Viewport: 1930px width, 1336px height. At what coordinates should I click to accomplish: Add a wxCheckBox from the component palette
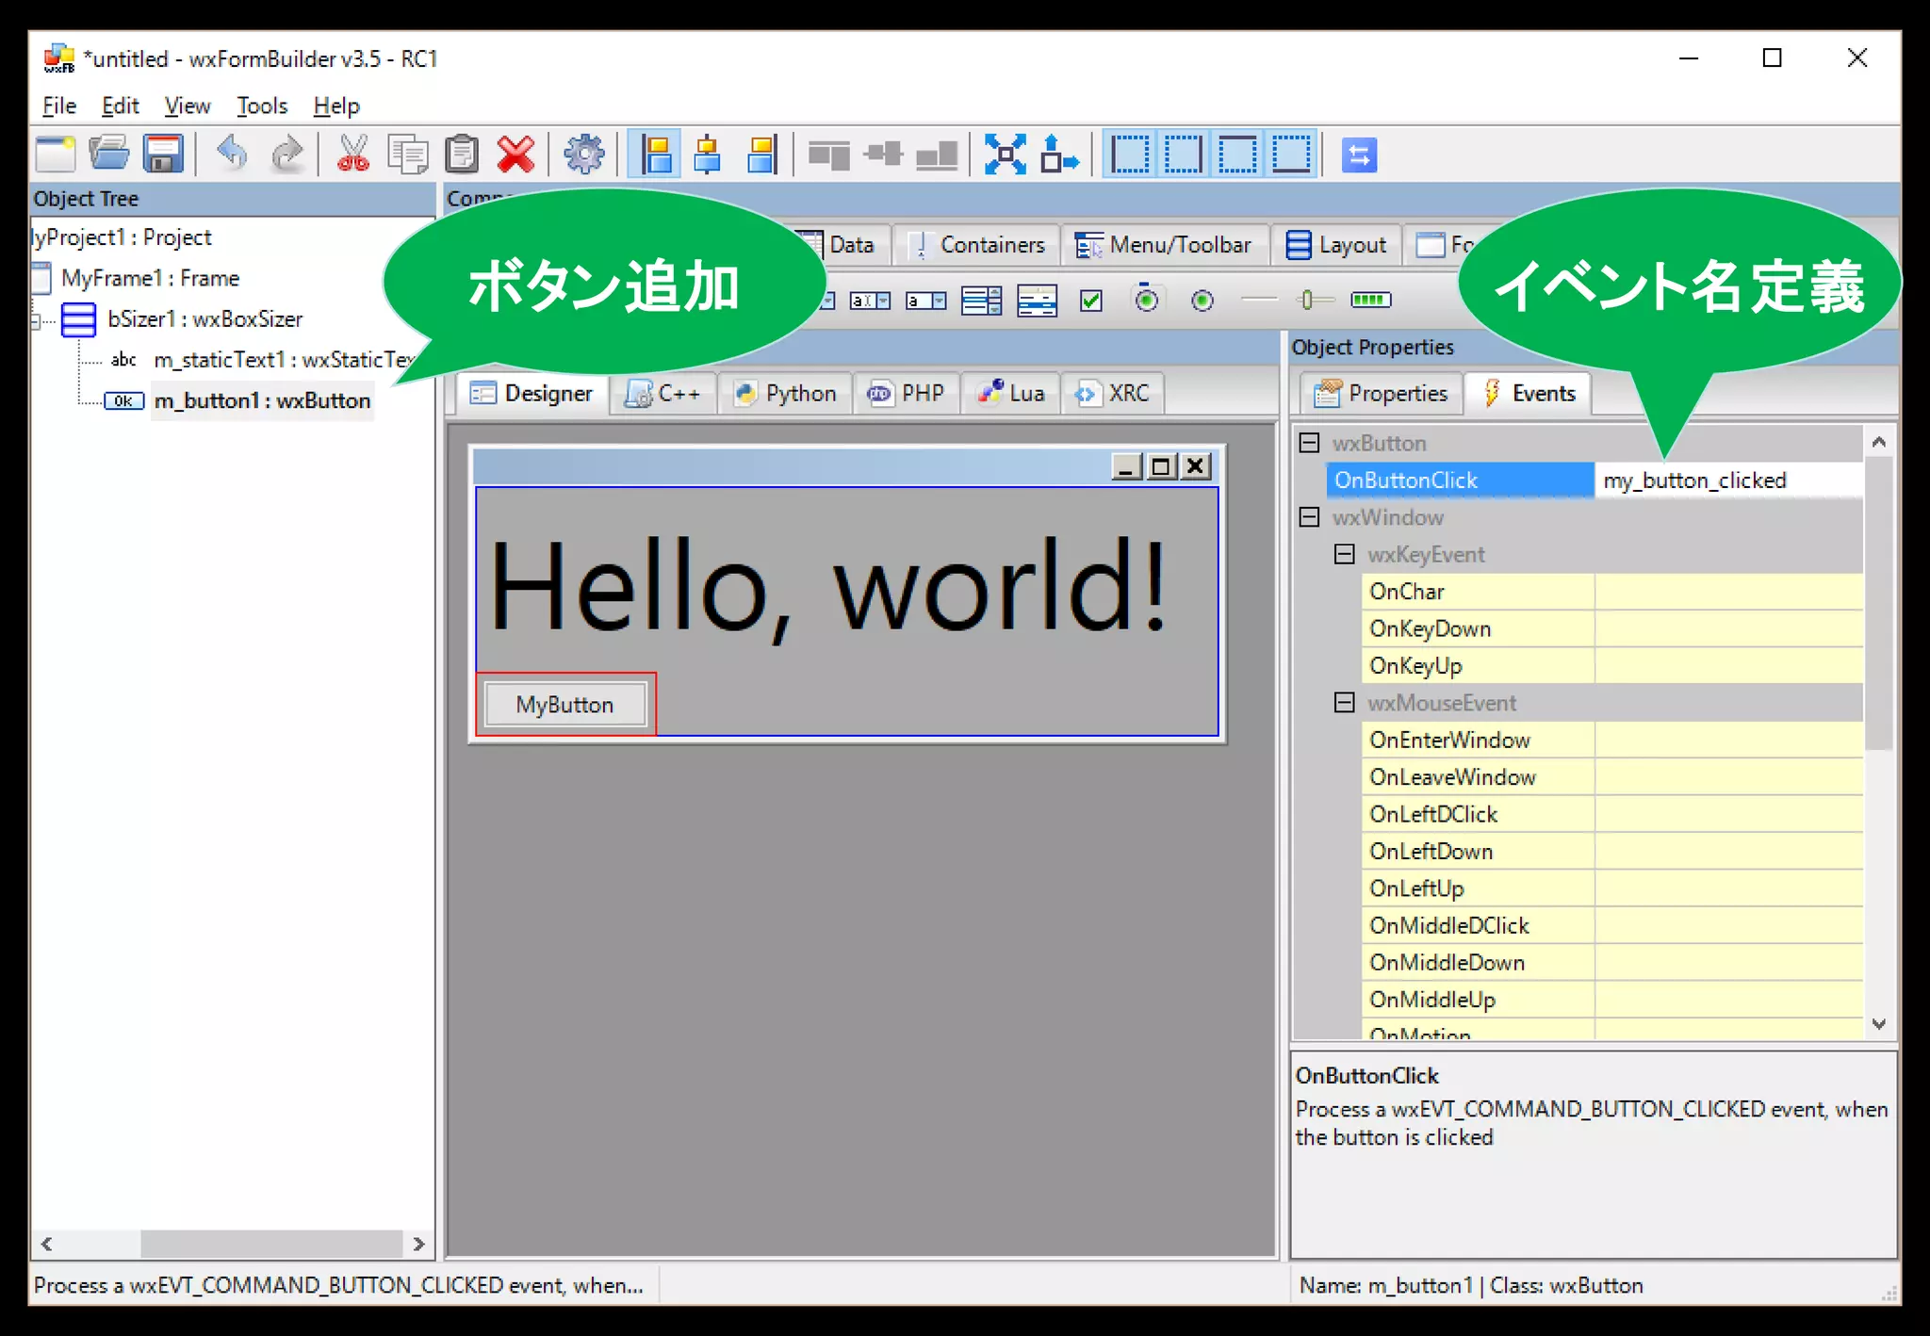pos(1091,301)
